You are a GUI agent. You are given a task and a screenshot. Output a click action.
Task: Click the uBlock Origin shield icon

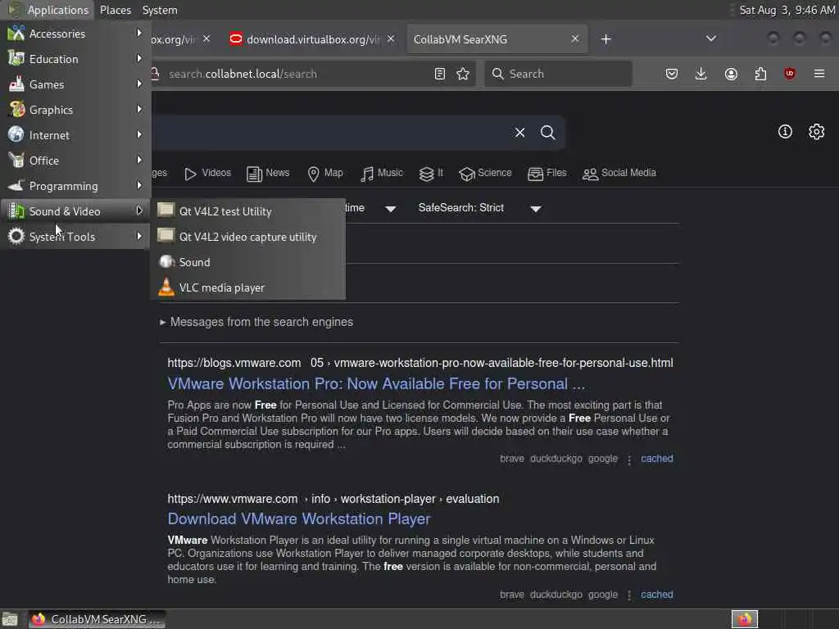pyautogui.click(x=790, y=74)
